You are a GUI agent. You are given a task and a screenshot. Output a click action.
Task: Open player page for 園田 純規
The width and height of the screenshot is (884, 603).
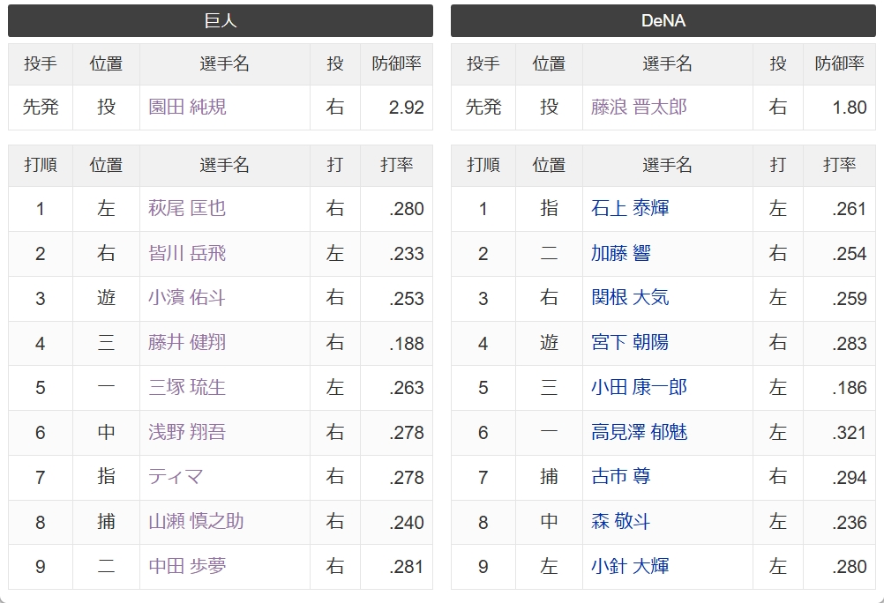click(187, 107)
